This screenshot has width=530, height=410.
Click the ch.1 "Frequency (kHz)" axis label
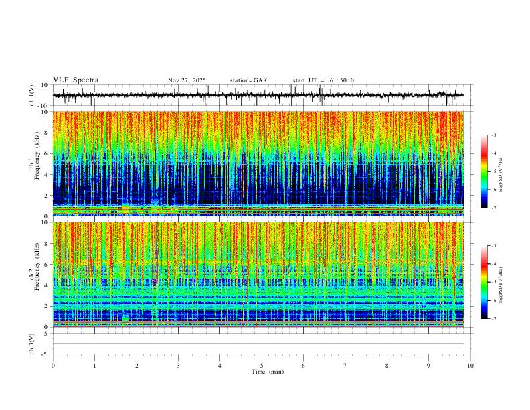(x=37, y=155)
